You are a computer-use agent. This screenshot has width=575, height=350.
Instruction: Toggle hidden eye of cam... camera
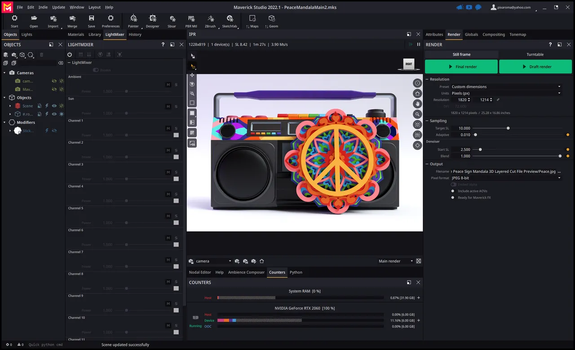(54, 81)
